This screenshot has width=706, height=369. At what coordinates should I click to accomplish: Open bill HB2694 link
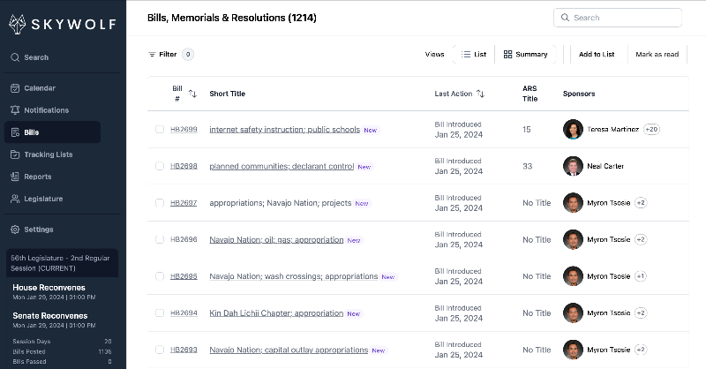pos(184,313)
